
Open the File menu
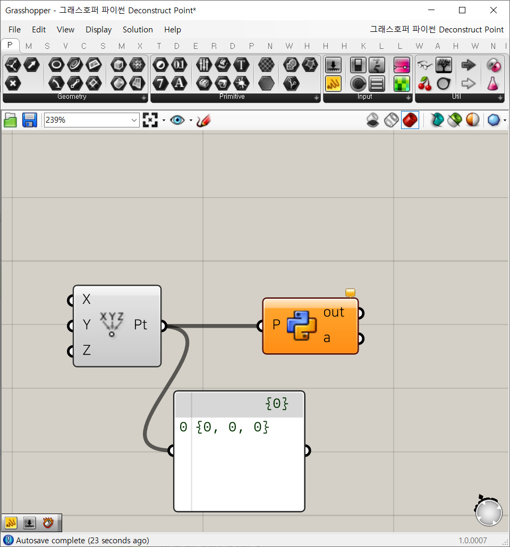click(x=15, y=30)
